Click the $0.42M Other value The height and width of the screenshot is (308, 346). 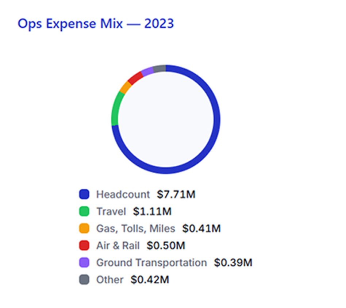pos(150,280)
